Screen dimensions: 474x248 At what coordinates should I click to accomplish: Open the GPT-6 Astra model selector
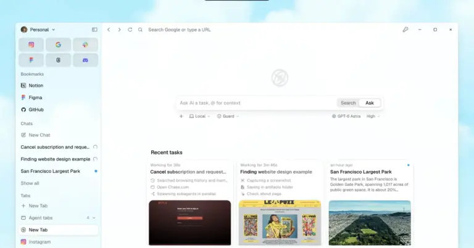[346, 116]
